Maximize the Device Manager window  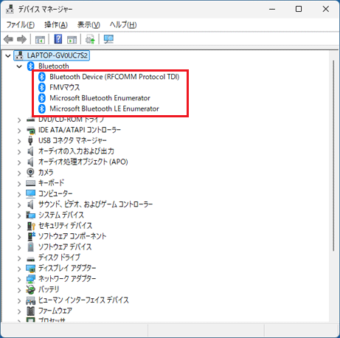pos(299,9)
